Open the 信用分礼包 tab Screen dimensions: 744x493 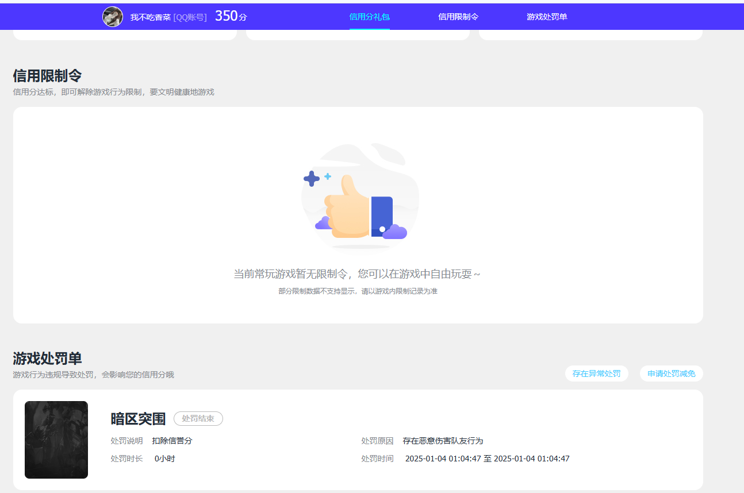click(x=370, y=17)
